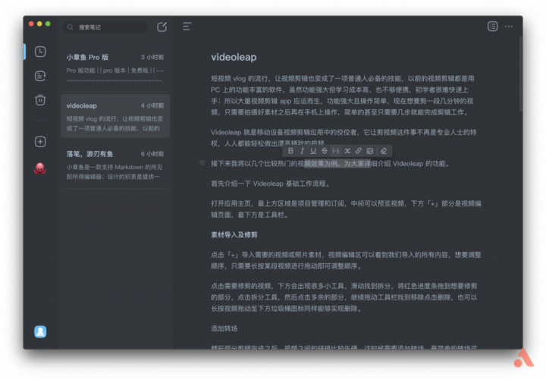Open the user account avatar
This screenshot has height=380, width=546.
40,331
